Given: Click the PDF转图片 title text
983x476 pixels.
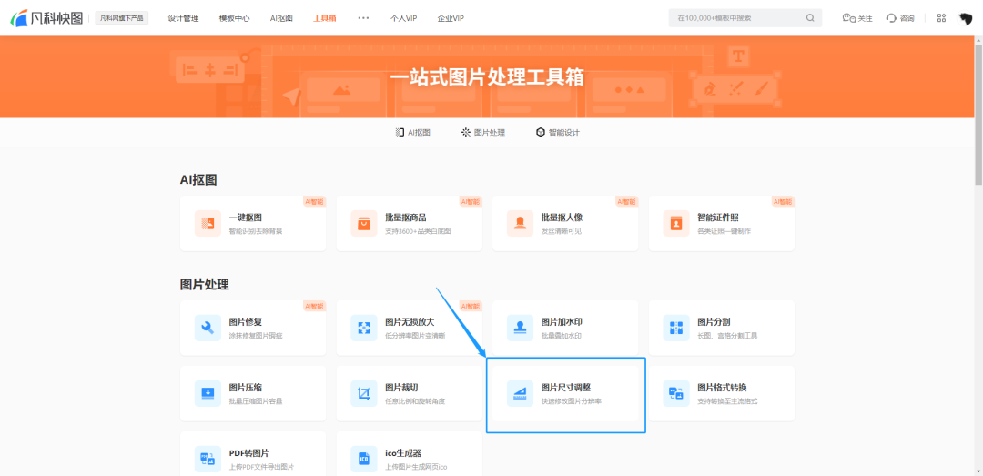Looking at the screenshot, I should (x=248, y=453).
